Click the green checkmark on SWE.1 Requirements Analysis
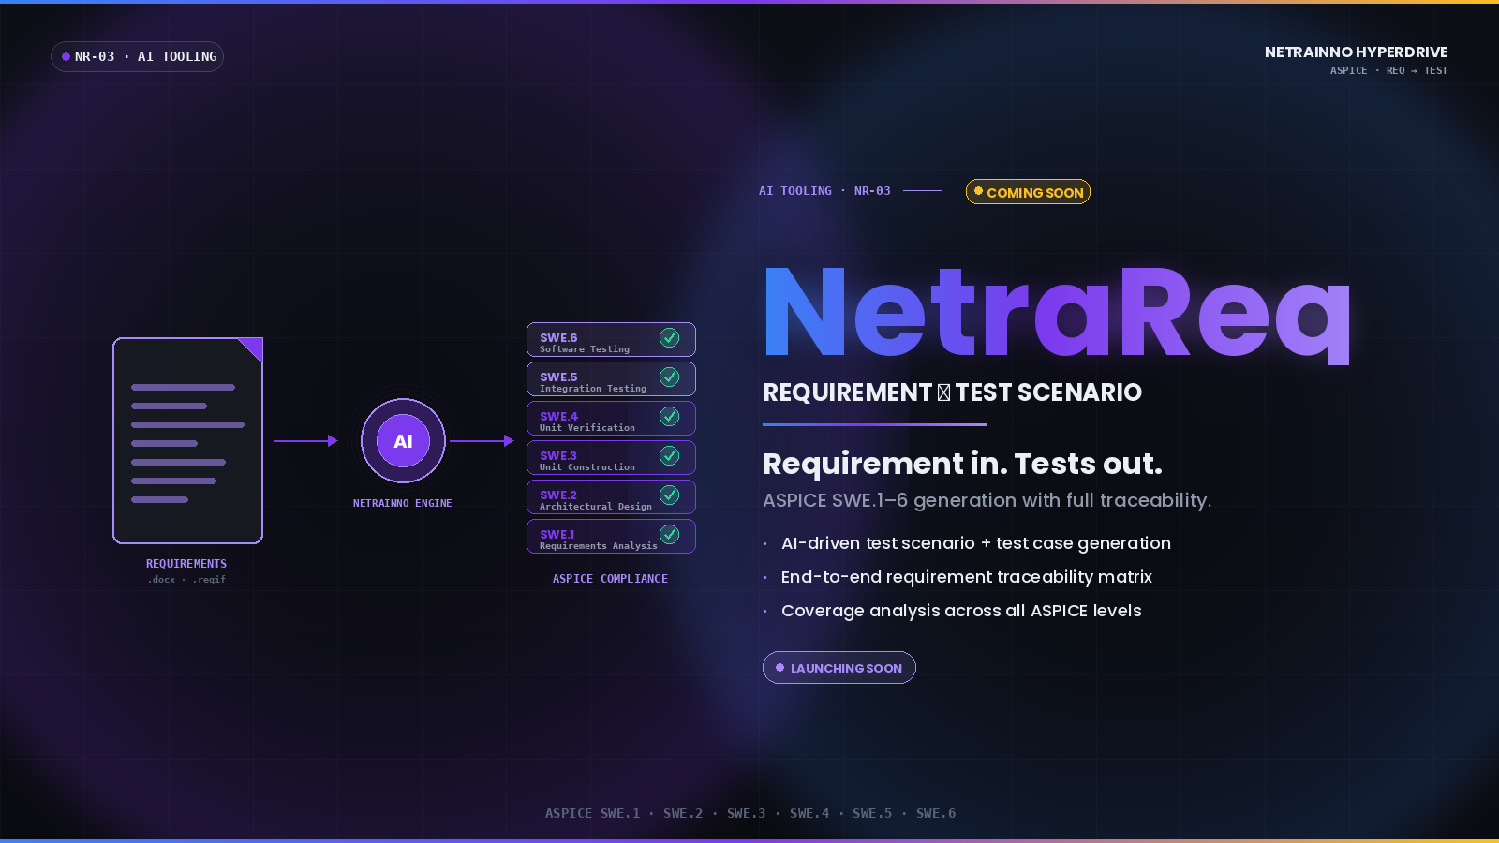This screenshot has width=1499, height=843. [669, 535]
